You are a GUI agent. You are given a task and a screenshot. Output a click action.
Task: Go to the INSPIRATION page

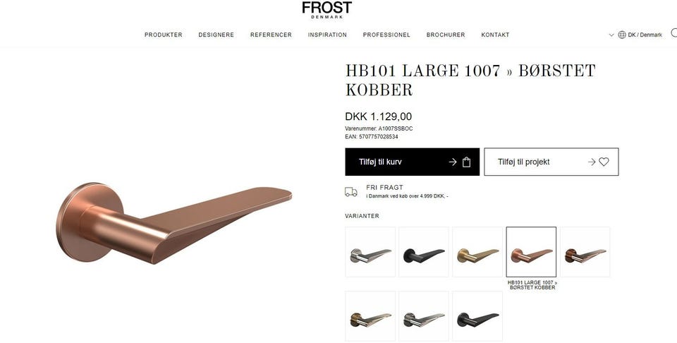327,35
